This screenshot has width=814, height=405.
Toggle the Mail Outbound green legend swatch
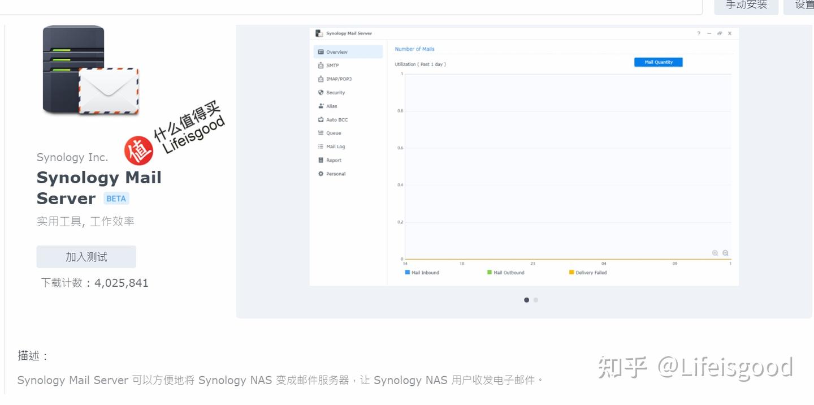pos(490,273)
